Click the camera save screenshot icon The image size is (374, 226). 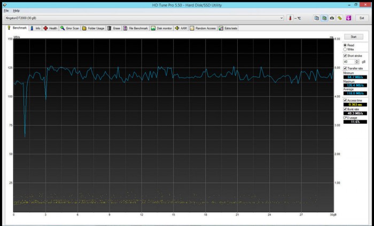tap(332, 18)
